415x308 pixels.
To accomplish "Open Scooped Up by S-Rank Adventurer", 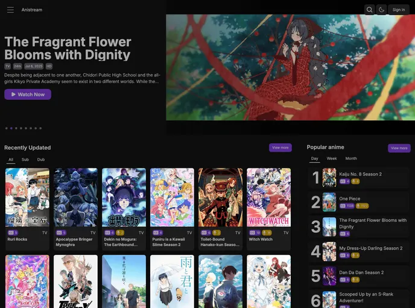I will click(x=359, y=299).
